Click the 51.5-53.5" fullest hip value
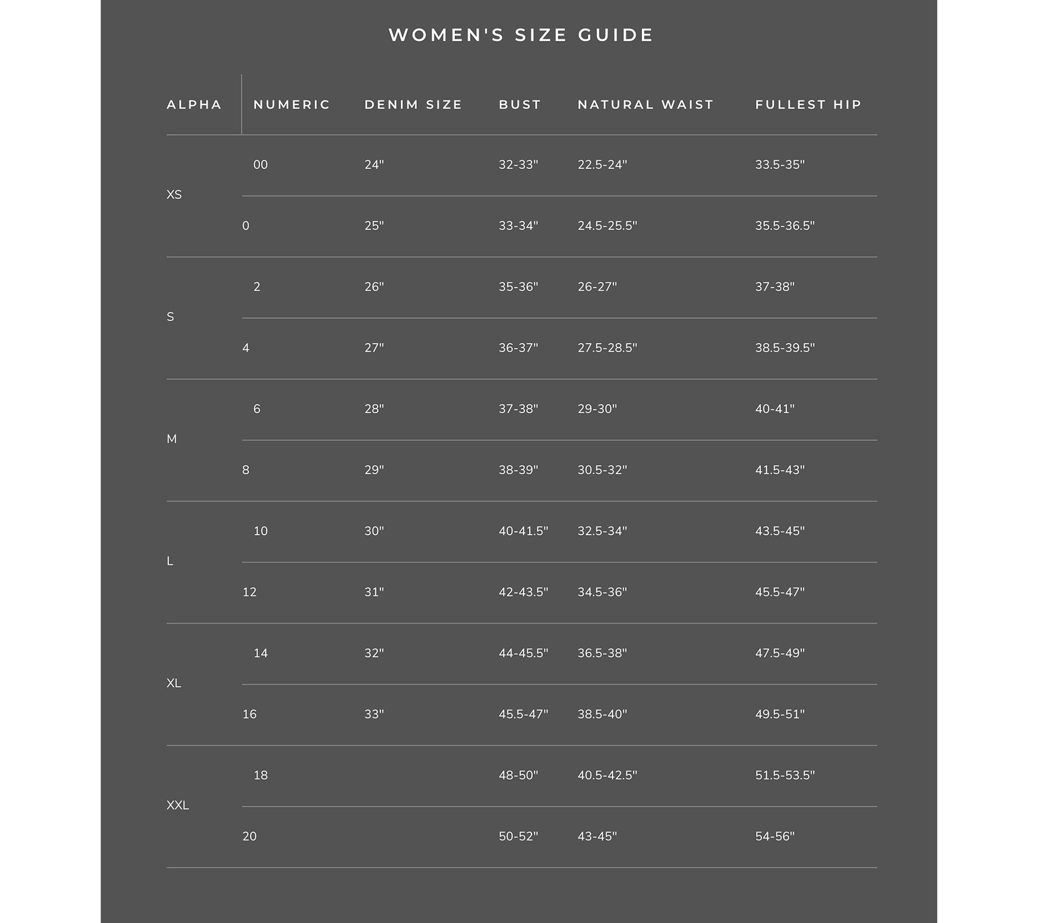Viewport: 1038px width, 923px height. click(785, 775)
